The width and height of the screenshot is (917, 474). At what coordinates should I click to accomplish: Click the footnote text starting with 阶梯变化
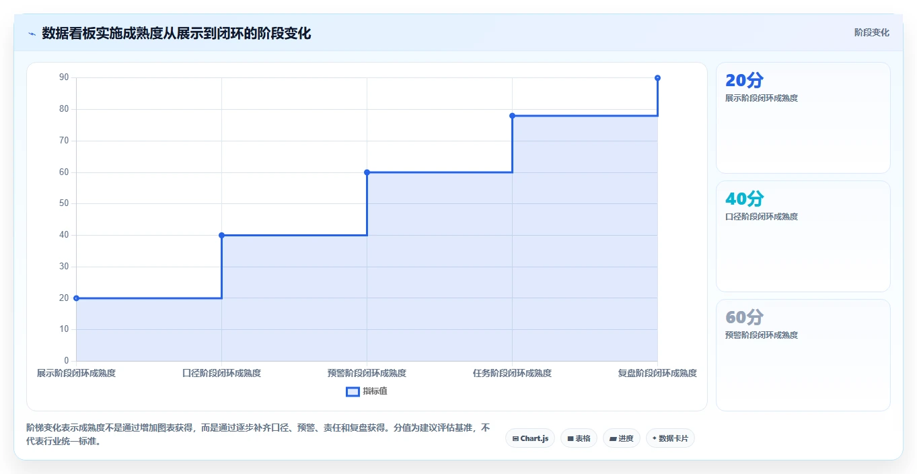tap(258, 435)
